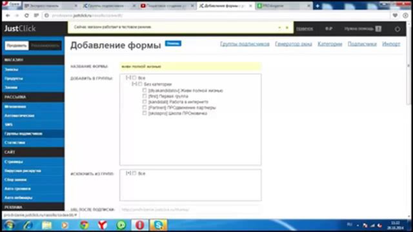
Task: Check the Все checkbox in exclude groups
Action: pos(134,173)
